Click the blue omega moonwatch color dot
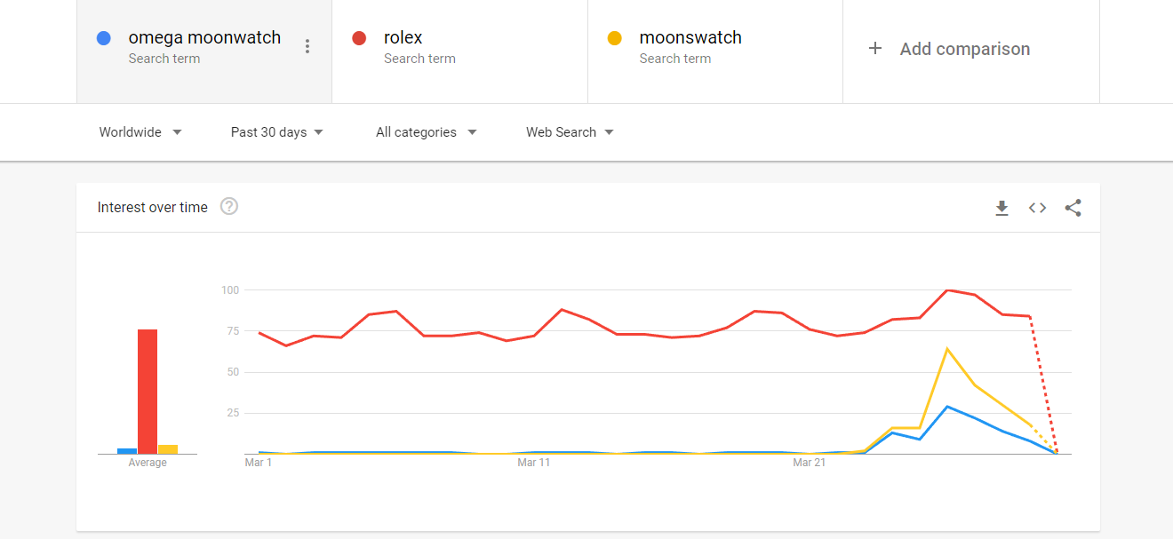Viewport: 1173px width, 539px height. [104, 38]
